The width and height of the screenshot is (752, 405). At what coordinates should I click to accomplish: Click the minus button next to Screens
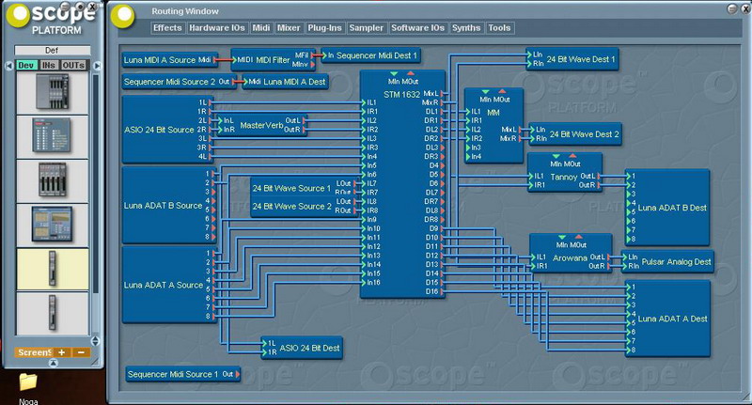[x=80, y=352]
